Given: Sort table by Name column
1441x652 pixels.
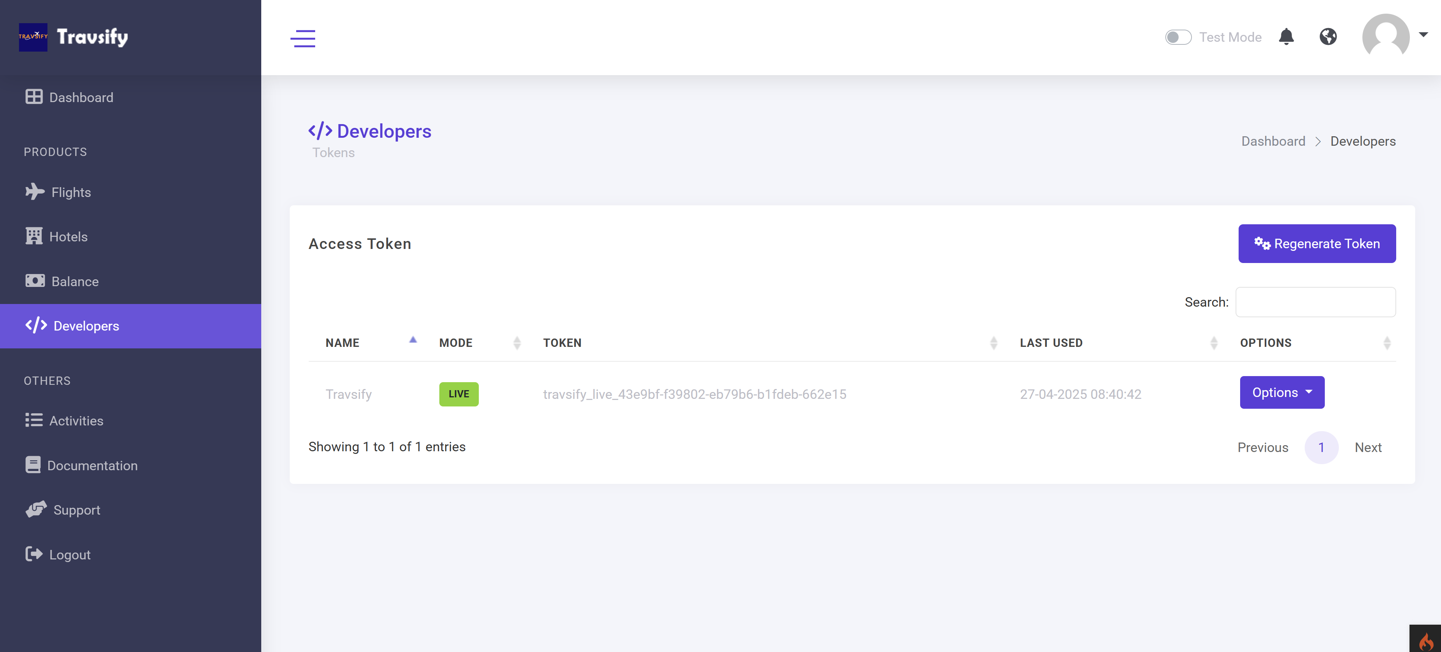Looking at the screenshot, I should [342, 343].
